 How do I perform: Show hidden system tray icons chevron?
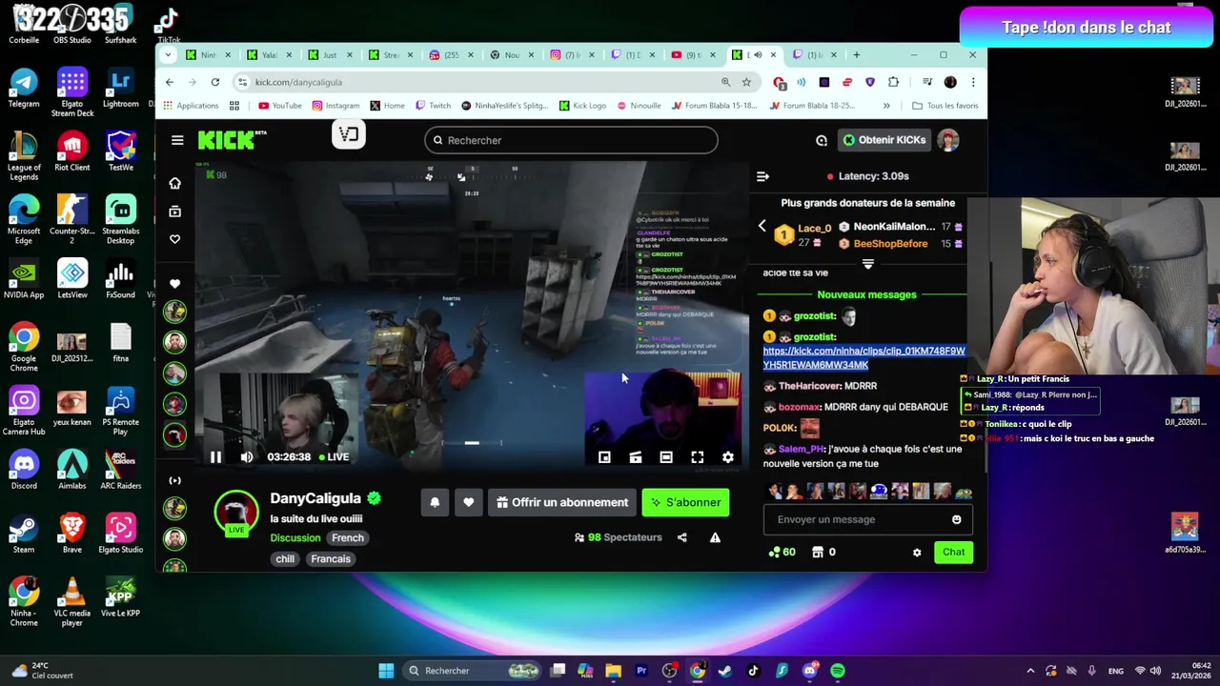(1030, 671)
